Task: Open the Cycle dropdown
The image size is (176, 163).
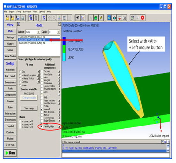Action: click(58, 32)
